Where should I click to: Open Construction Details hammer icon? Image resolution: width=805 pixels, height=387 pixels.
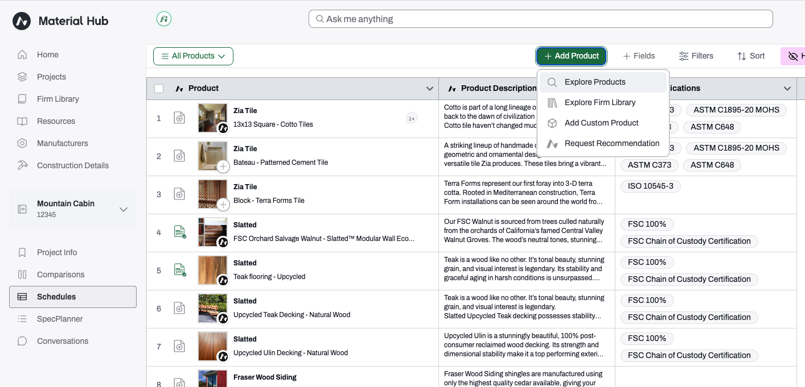point(22,165)
